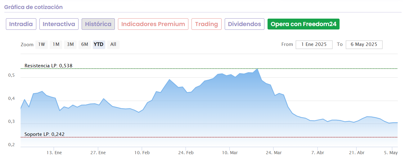Switch to the Intradía chart tab
The width and height of the screenshot is (410, 161).
pos(21,24)
